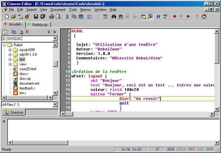Open the Macros menu
The height and width of the screenshot is (153, 221).
pyautogui.click(x=85, y=10)
